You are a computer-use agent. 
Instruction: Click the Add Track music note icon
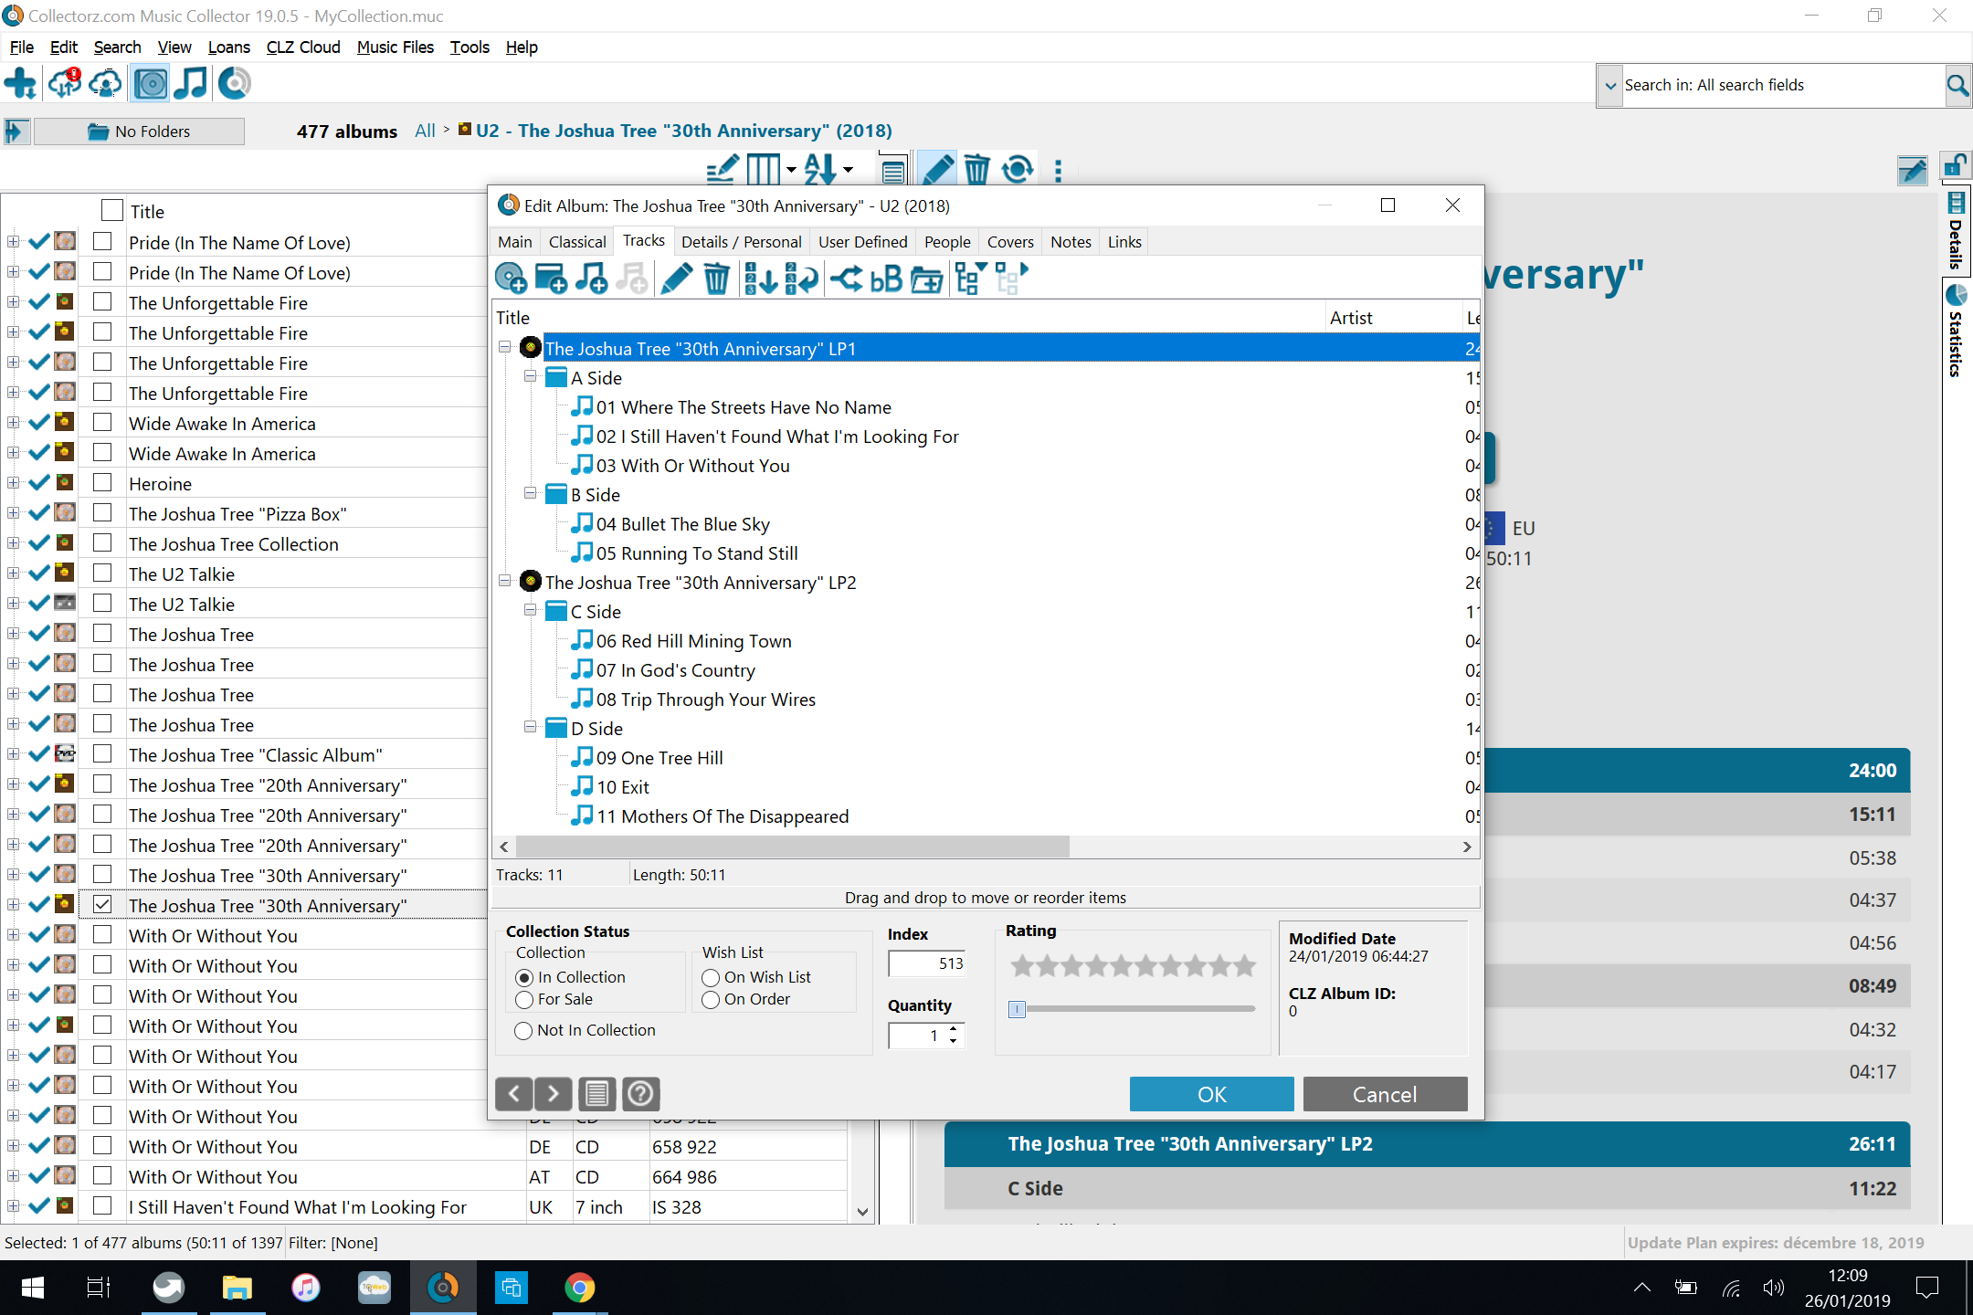pyautogui.click(x=591, y=279)
